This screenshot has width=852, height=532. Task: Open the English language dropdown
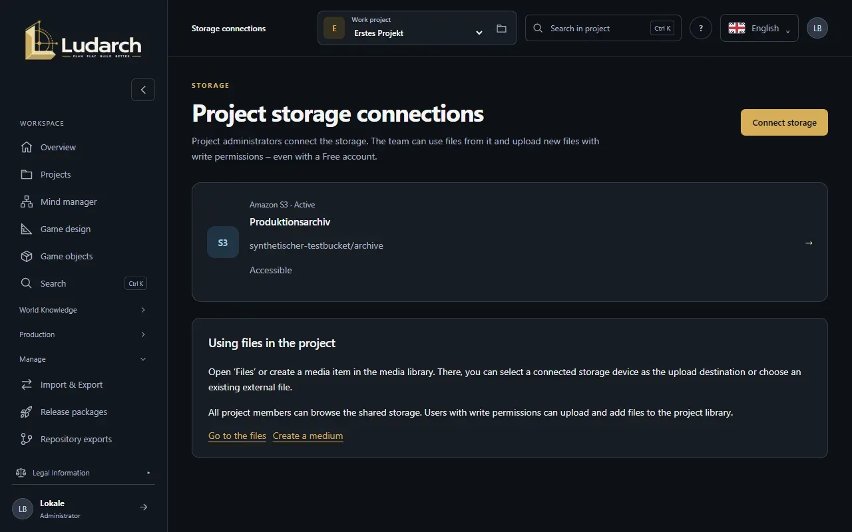coord(759,28)
